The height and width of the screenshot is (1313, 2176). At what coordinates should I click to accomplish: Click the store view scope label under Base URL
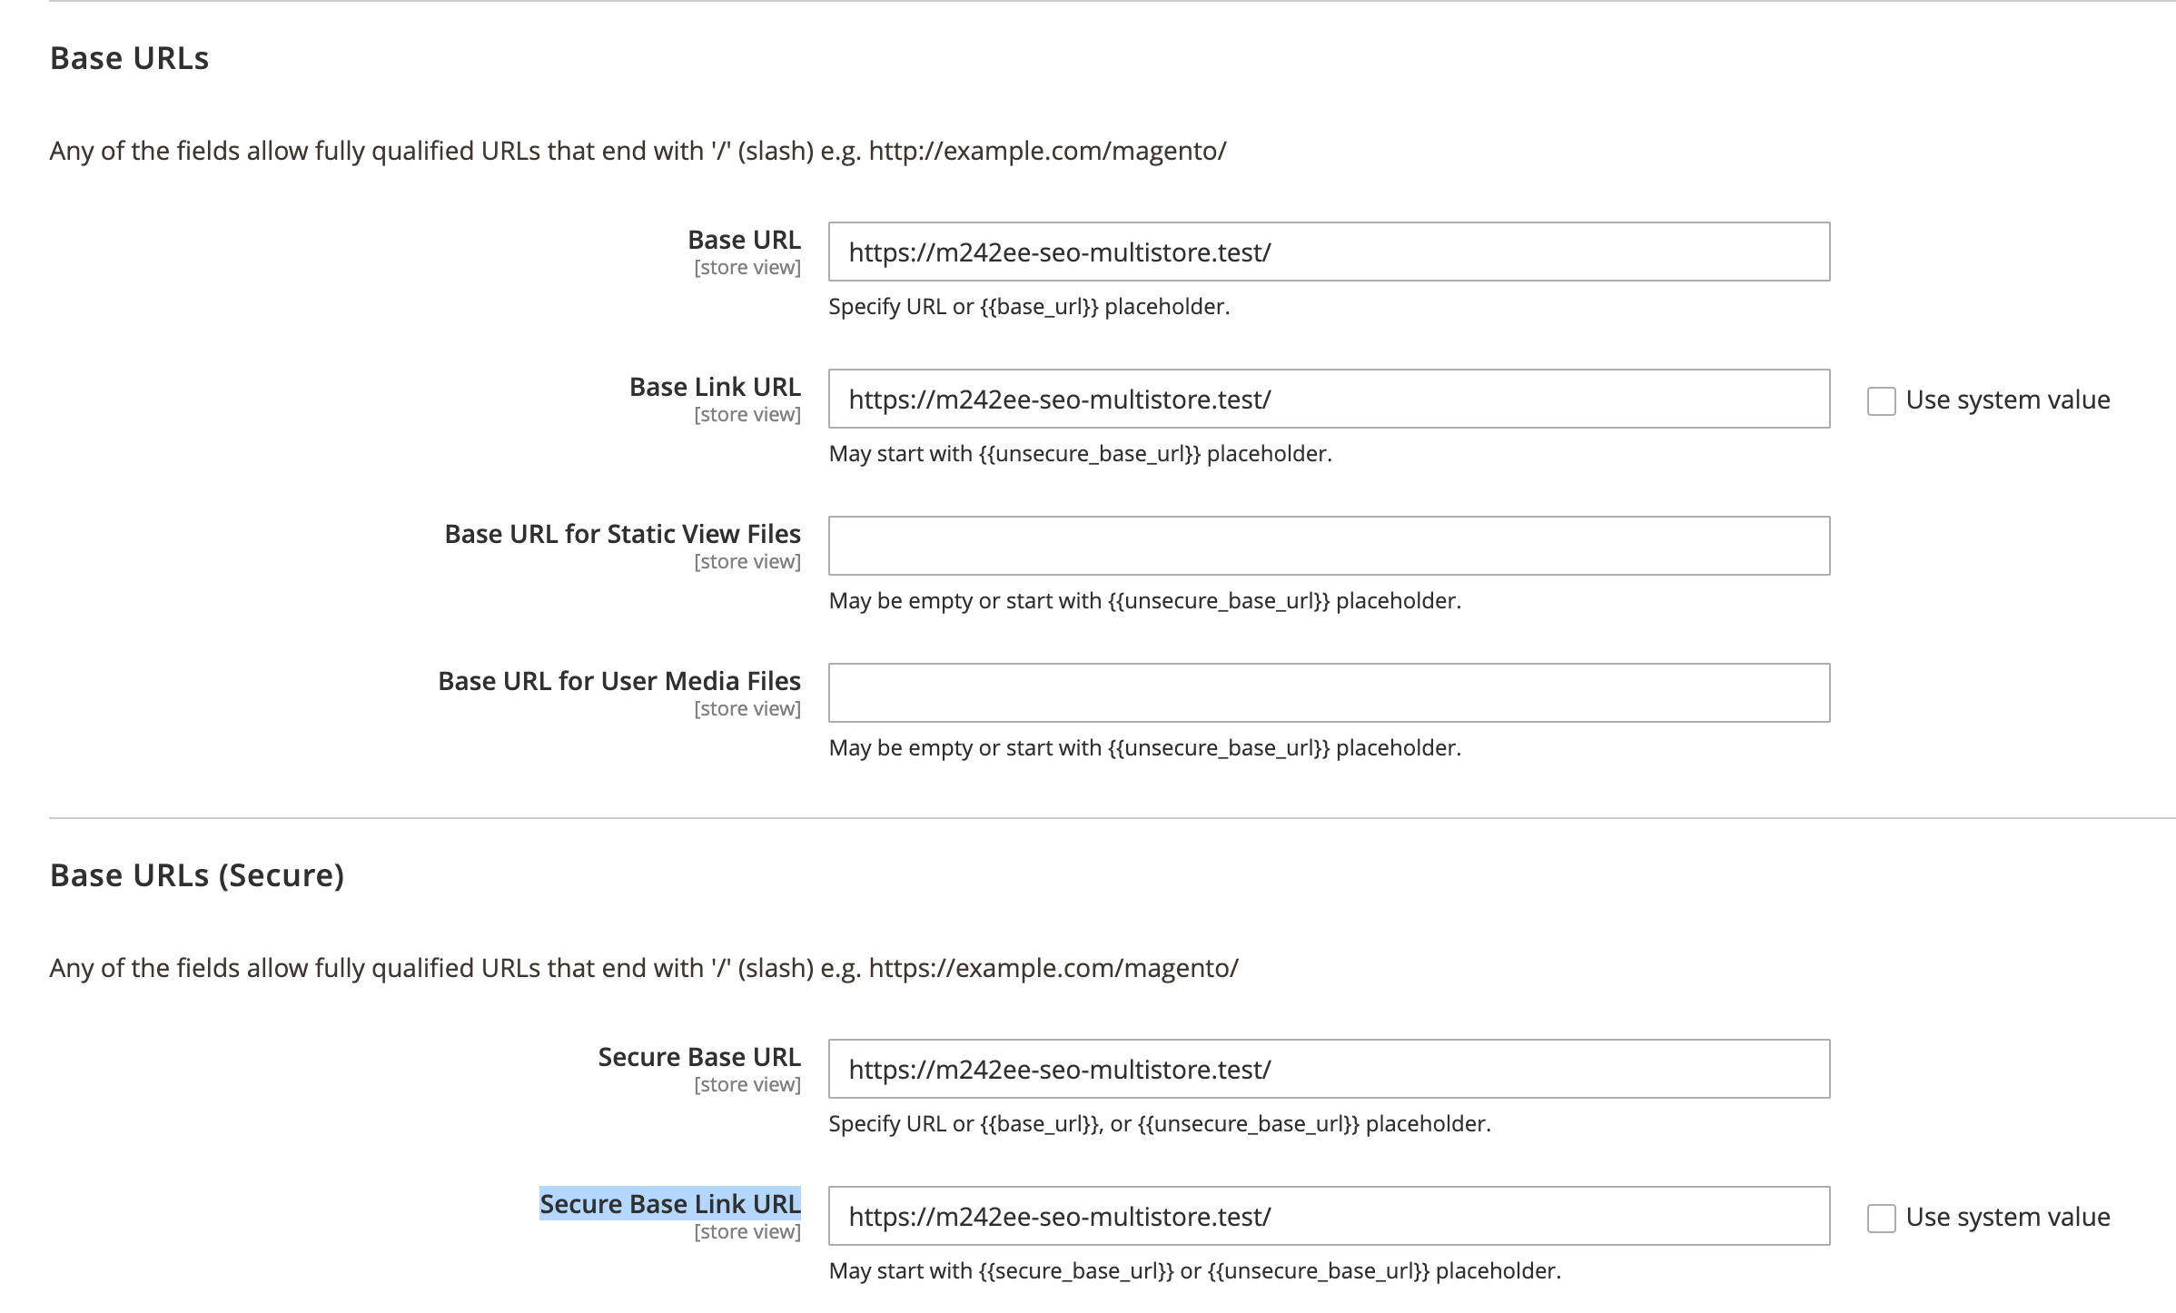pyautogui.click(x=747, y=266)
